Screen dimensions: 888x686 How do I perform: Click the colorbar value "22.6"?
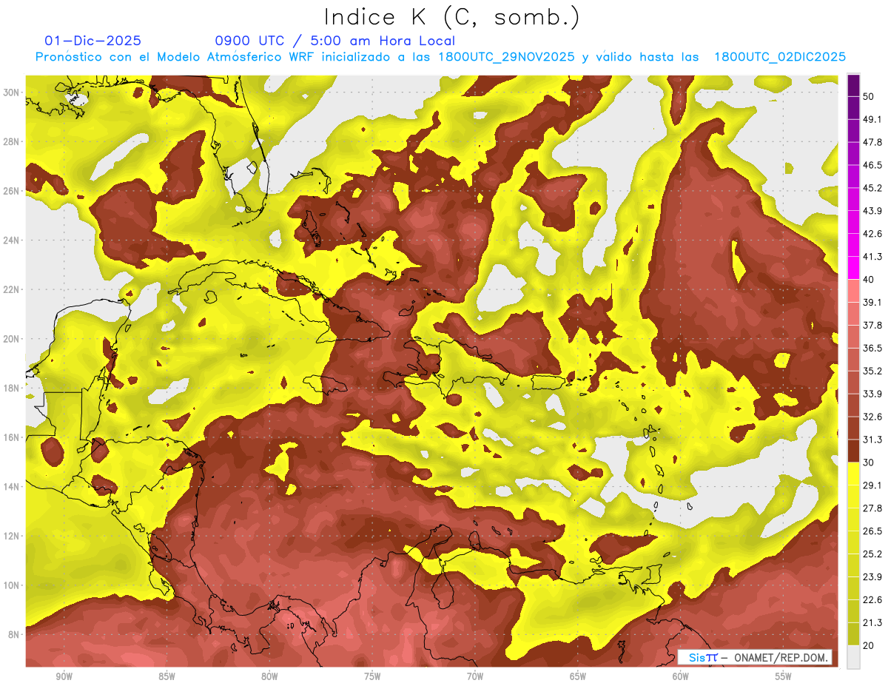[x=872, y=599]
